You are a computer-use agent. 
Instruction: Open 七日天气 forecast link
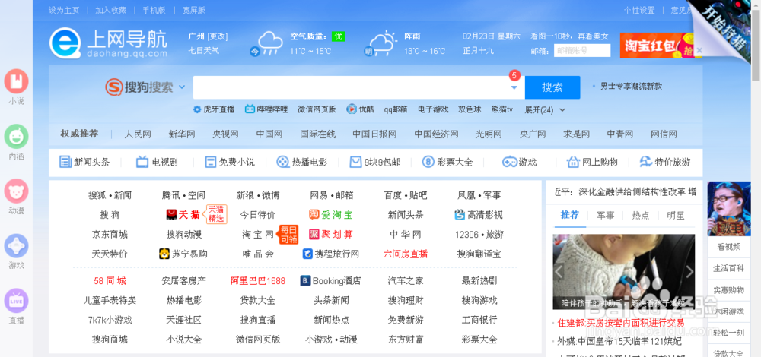tap(203, 50)
